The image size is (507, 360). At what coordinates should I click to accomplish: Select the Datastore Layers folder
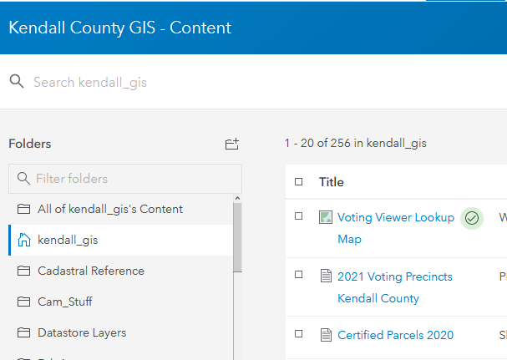(x=82, y=332)
